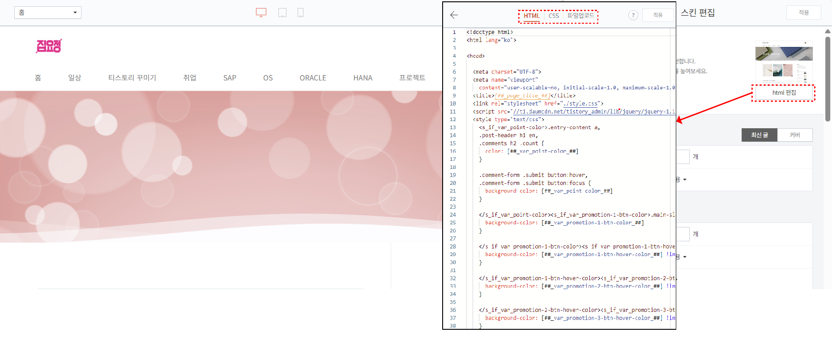Click 적용 button next to 스킨 편집
The height and width of the screenshot is (353, 832).
click(803, 13)
